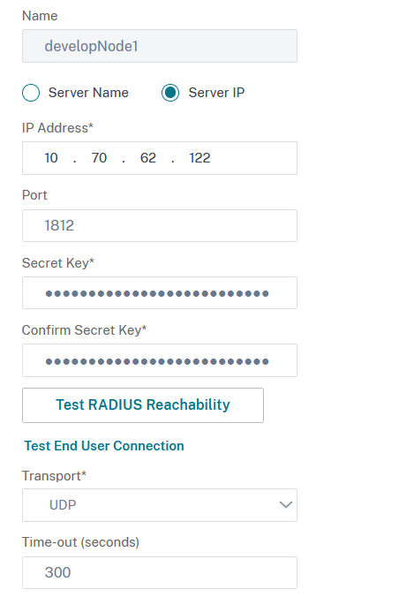414x597 pixels.
Task: Click Test RADIUS Reachability button
Action: pos(143,405)
